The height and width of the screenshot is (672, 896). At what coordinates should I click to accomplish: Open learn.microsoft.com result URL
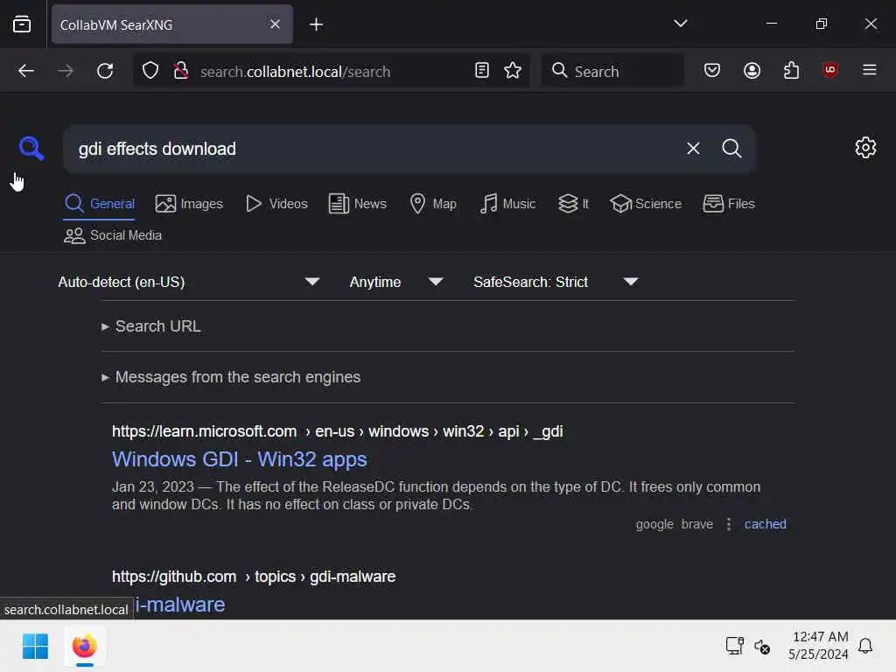pyautogui.click(x=337, y=431)
